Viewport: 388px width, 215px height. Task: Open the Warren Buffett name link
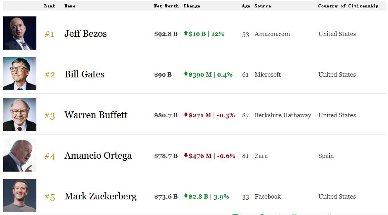click(96, 115)
